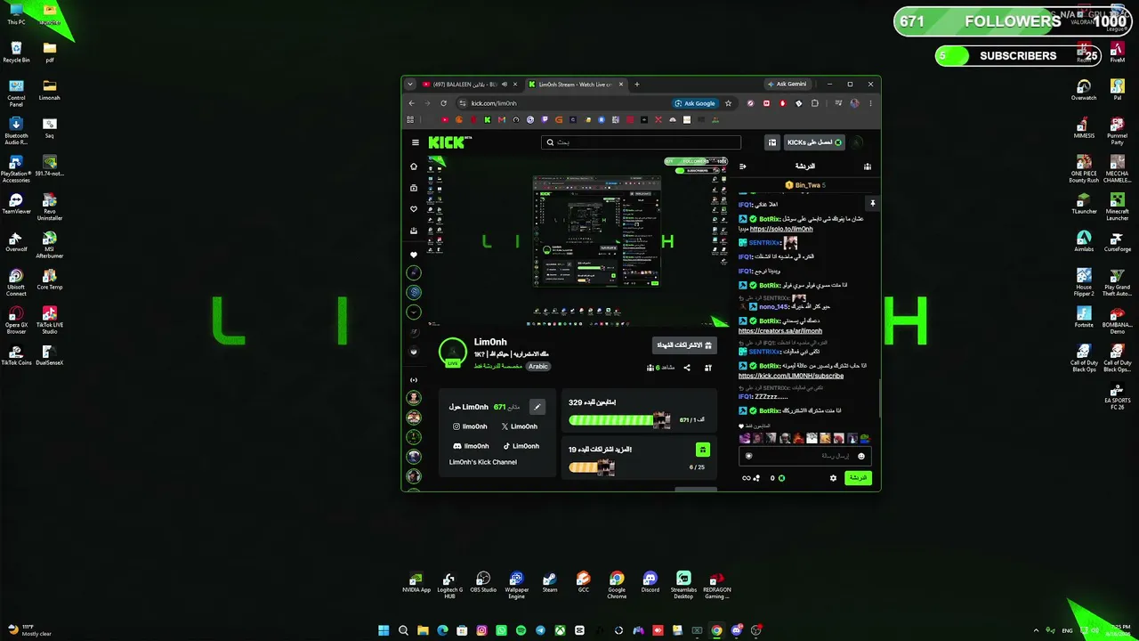Image resolution: width=1139 pixels, height=641 pixels.
Task: Go back in Chrome
Action: pos(411,103)
